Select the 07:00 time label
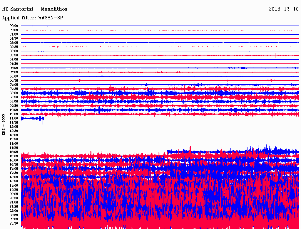 pyautogui.click(x=14, y=85)
